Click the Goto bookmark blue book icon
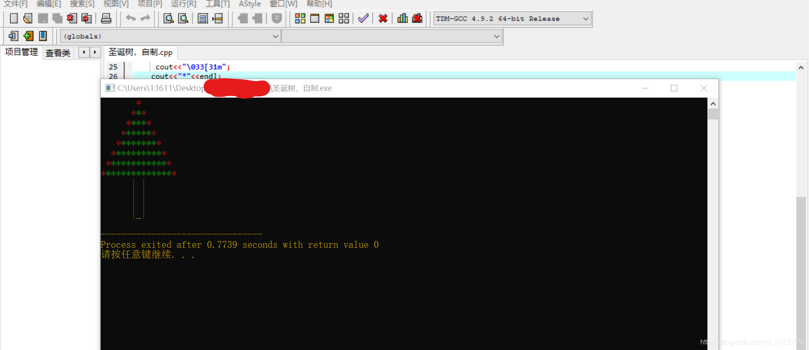Viewport: 809px width, 350px height. 43,36
